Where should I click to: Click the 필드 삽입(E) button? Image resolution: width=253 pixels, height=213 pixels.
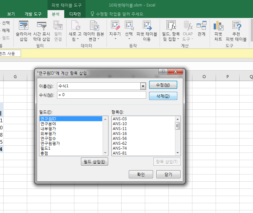click(x=94, y=161)
